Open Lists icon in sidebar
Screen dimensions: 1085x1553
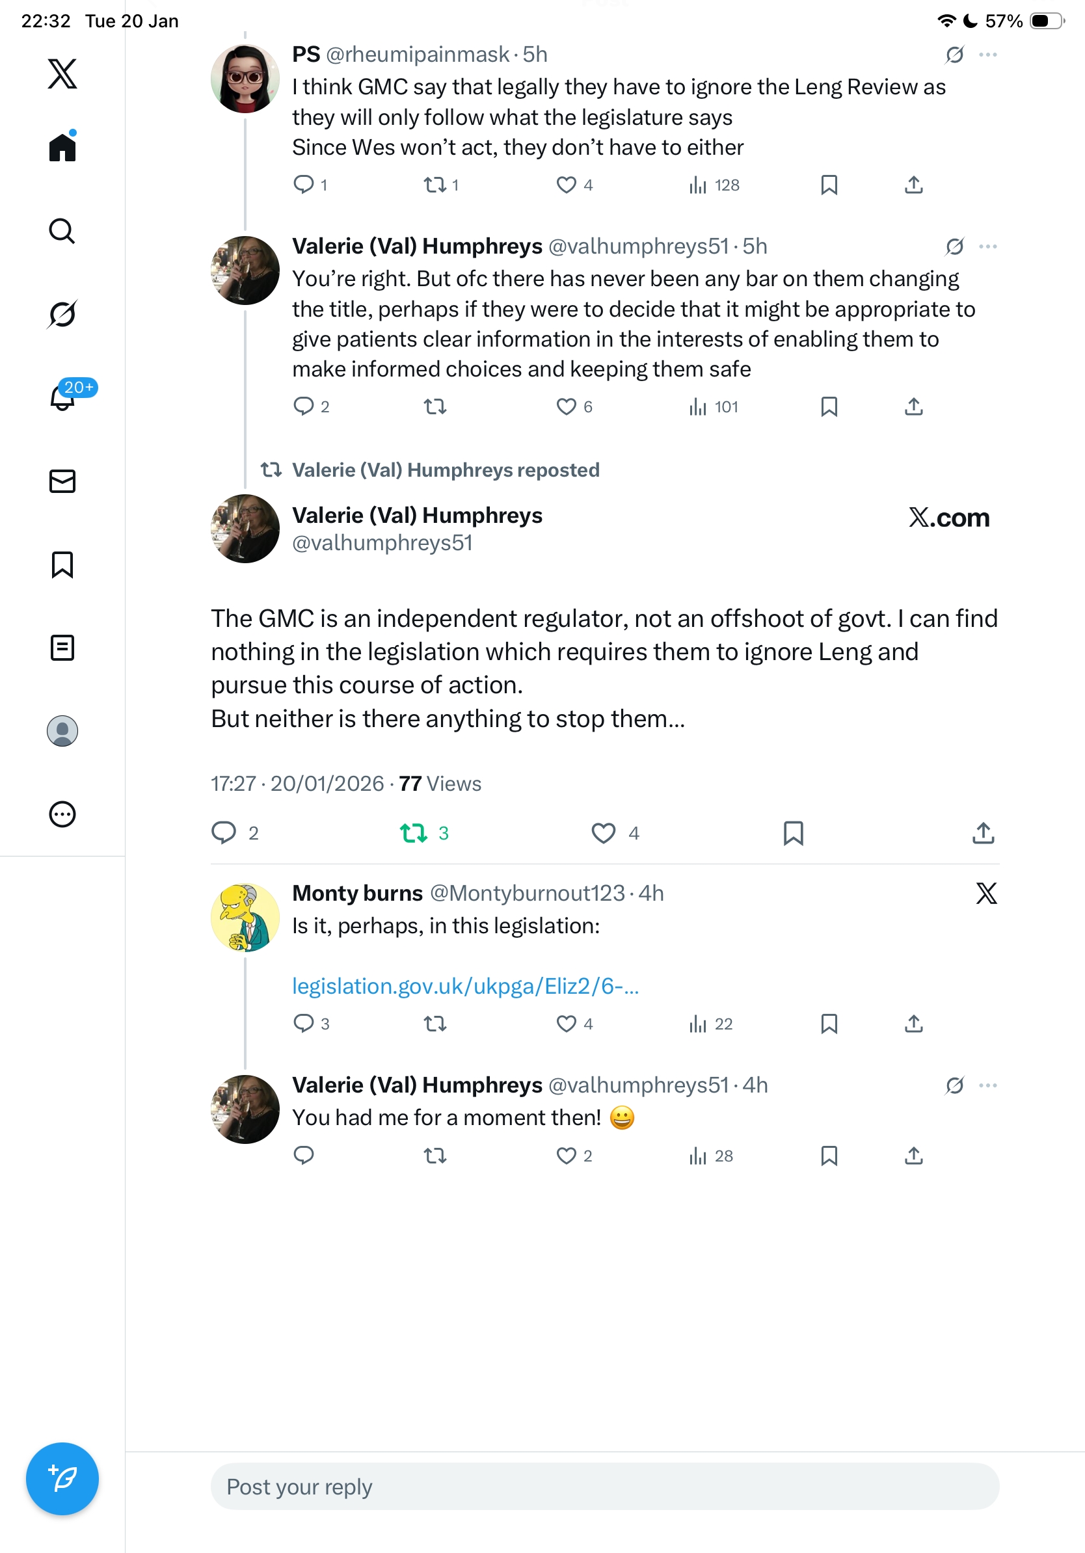click(62, 648)
